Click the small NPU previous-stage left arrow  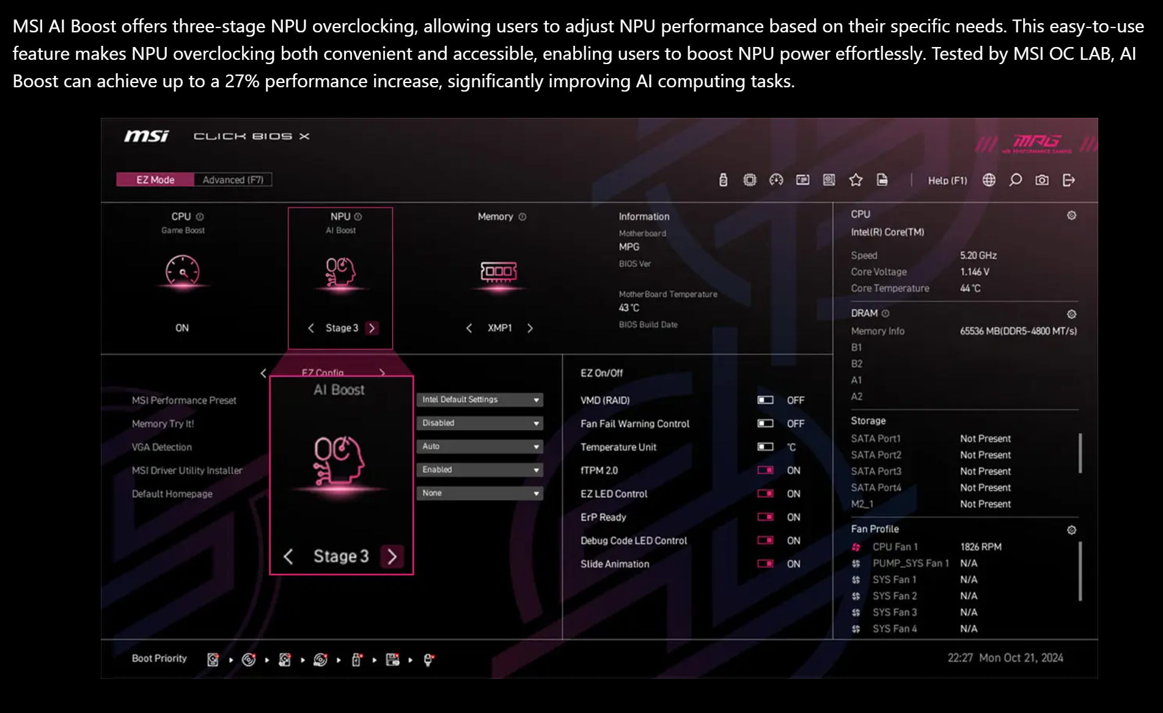311,328
